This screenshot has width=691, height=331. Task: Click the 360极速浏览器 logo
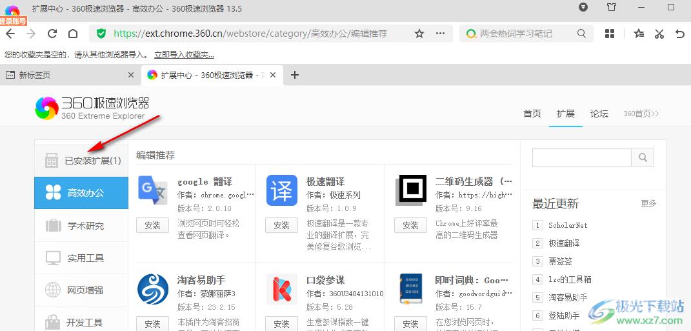(x=92, y=108)
